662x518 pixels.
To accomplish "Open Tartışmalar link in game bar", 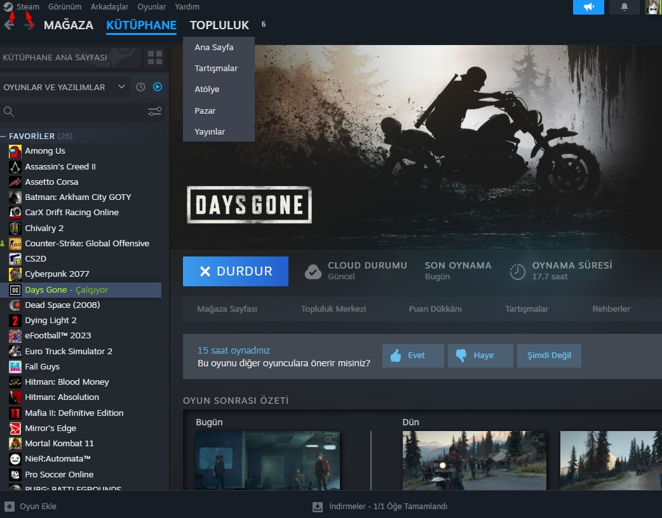I will [x=527, y=309].
